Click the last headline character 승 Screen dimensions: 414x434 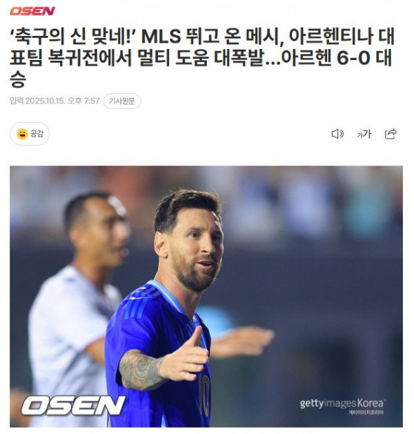18,80
